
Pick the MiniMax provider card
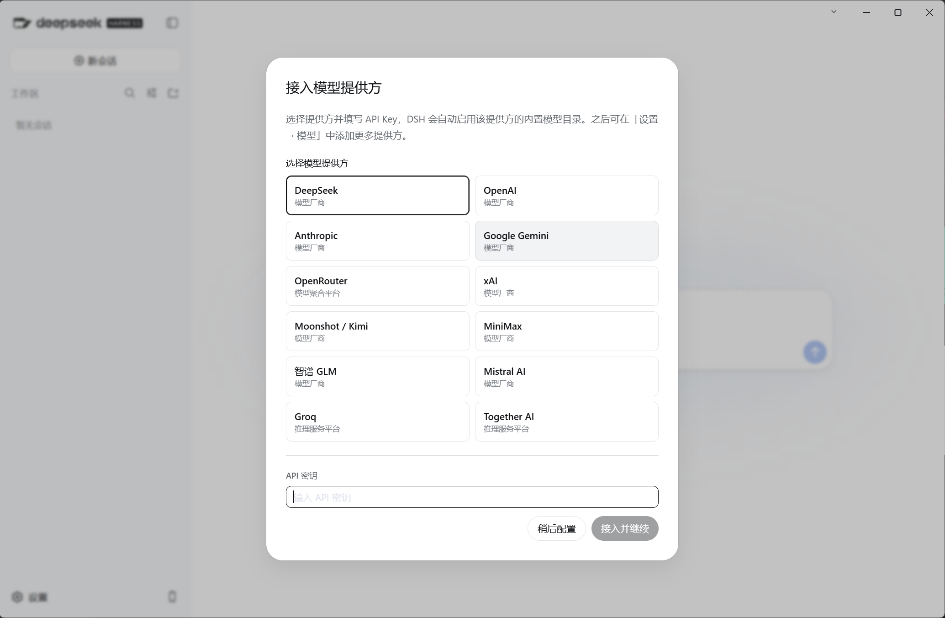566,331
